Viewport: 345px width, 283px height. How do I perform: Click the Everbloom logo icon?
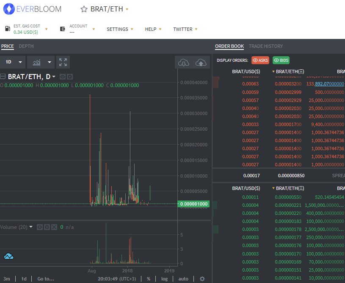[9, 9]
